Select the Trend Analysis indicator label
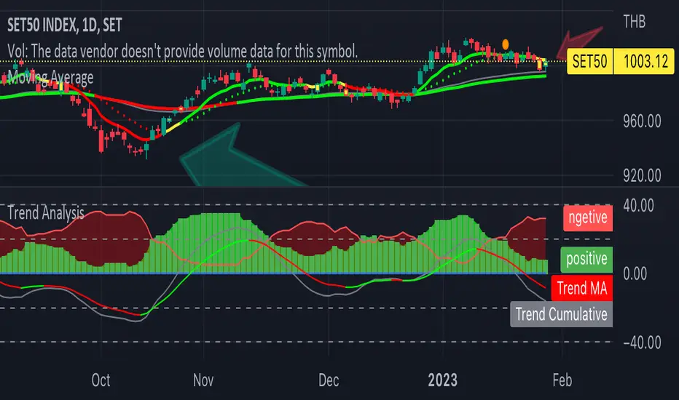Screen dimensions: 679x400 click(46, 213)
